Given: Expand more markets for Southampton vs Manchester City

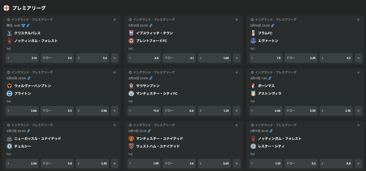Looking at the screenshot, I should (237, 111).
